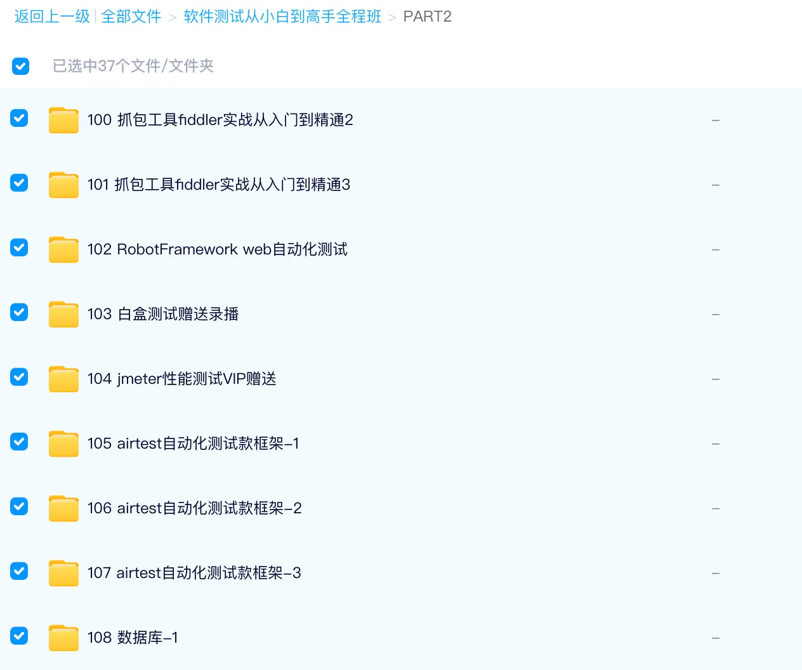
Task: Click the folder icon next to 103 白盒测试赠送录播
Action: (63, 314)
